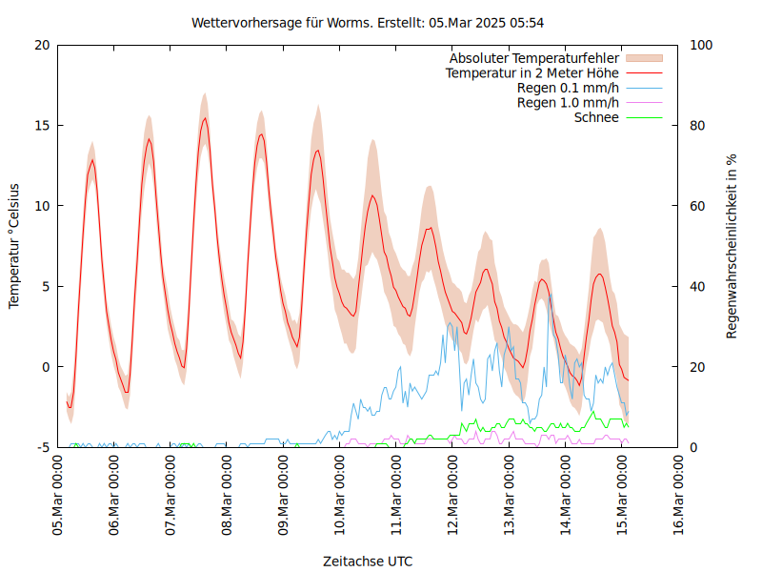Click the '60' tick on the rain probability axis
Image resolution: width=762 pixels, height=572 pixels.
(x=696, y=206)
